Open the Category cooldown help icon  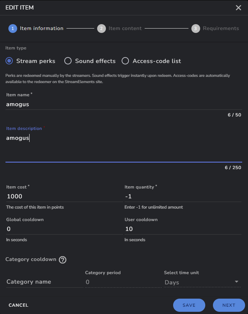click(62, 260)
